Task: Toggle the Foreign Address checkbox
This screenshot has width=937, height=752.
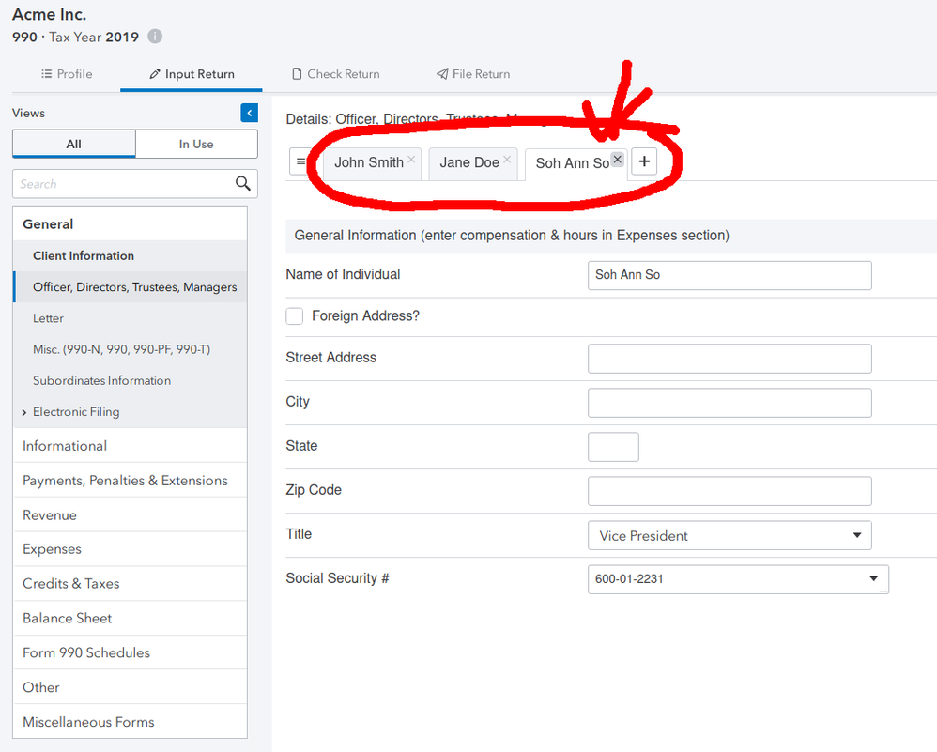Action: tap(295, 316)
